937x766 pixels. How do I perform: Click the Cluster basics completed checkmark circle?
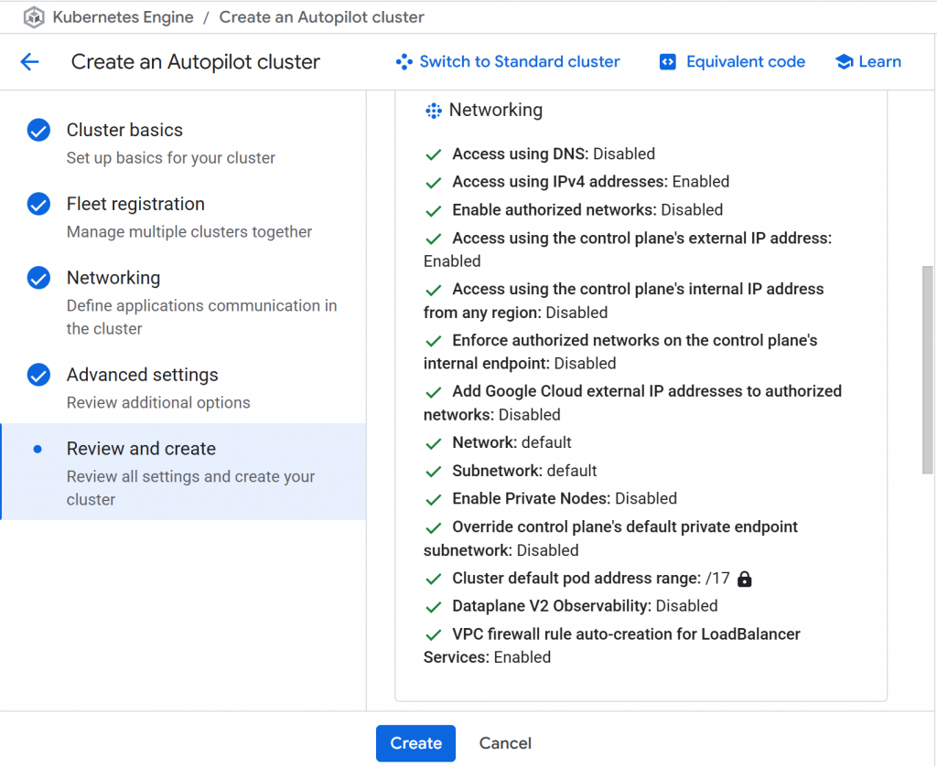38,131
